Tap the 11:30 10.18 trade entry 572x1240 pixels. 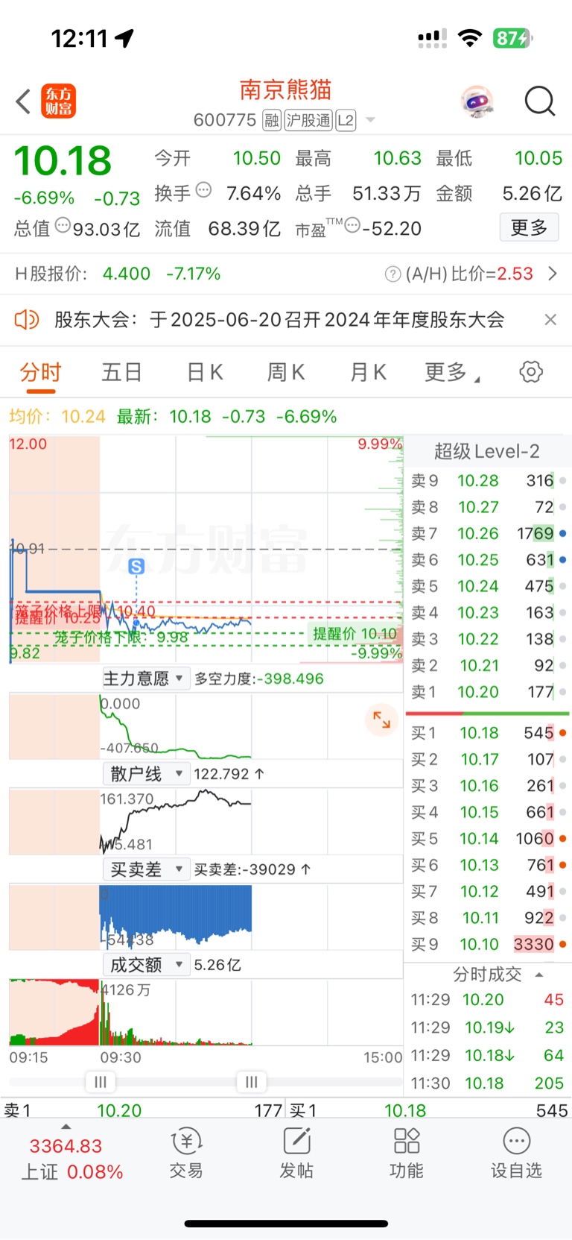click(x=487, y=1083)
